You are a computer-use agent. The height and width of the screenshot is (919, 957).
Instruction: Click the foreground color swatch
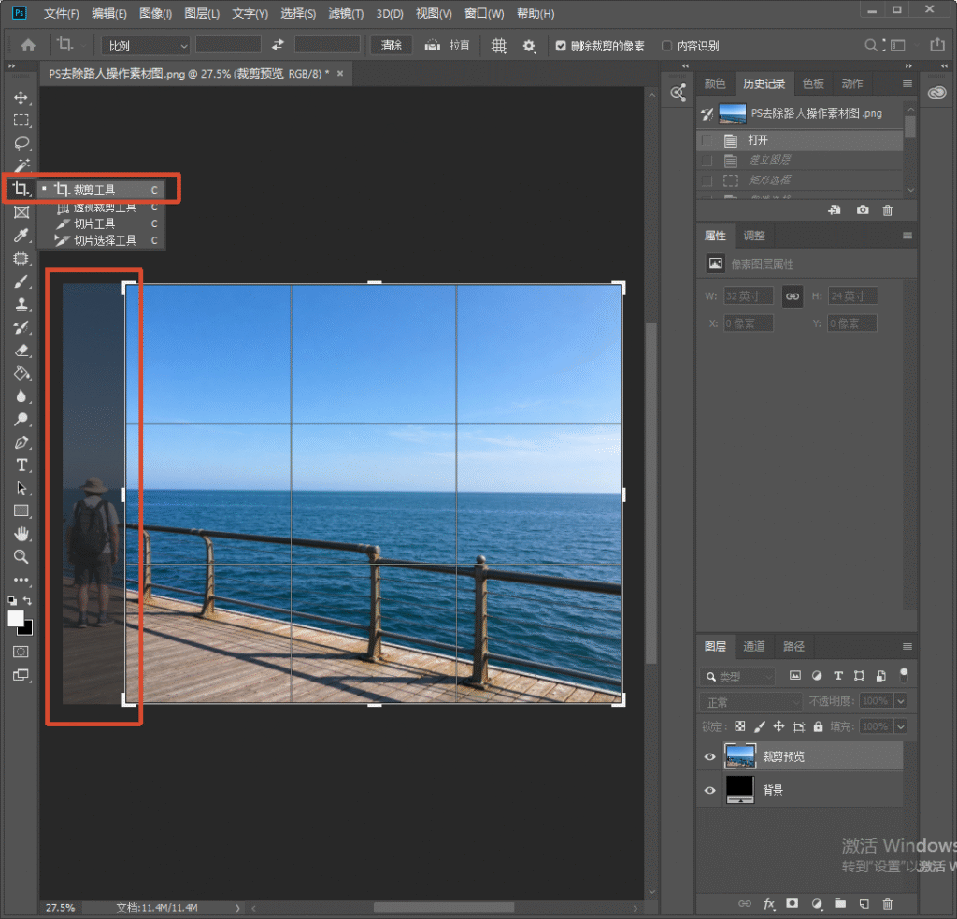point(16,619)
